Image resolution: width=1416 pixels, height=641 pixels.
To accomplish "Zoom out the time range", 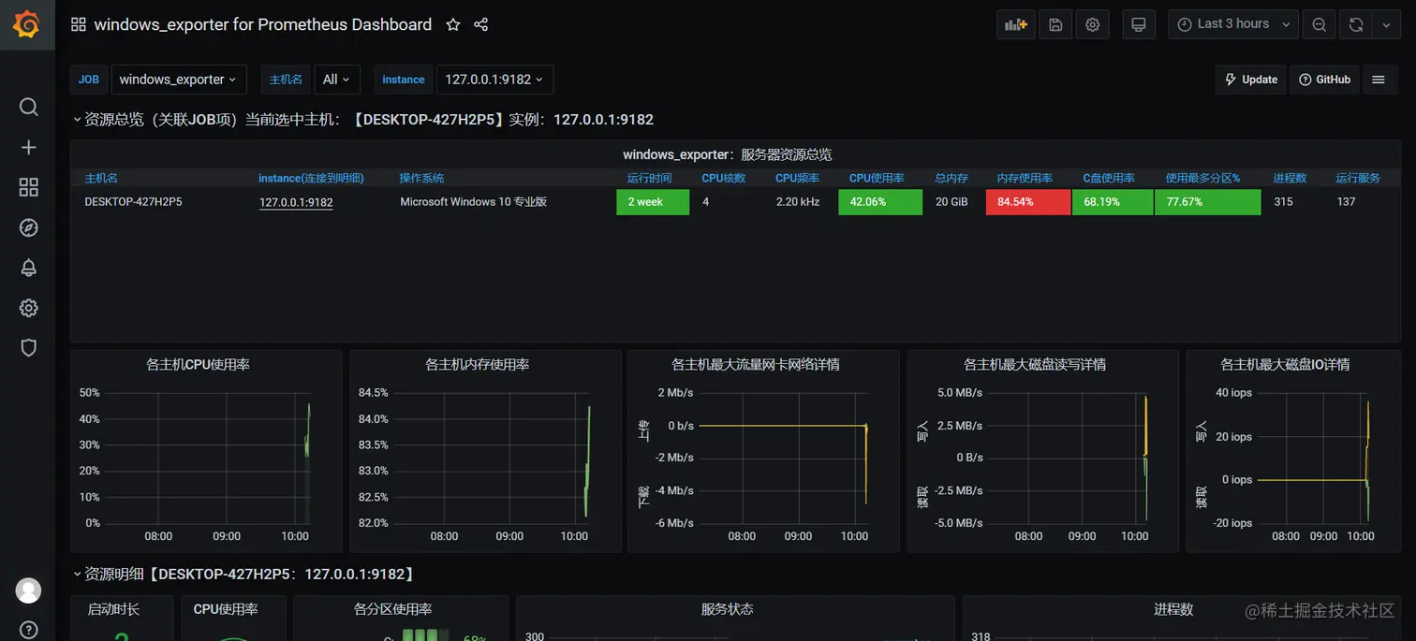I will pyautogui.click(x=1320, y=25).
